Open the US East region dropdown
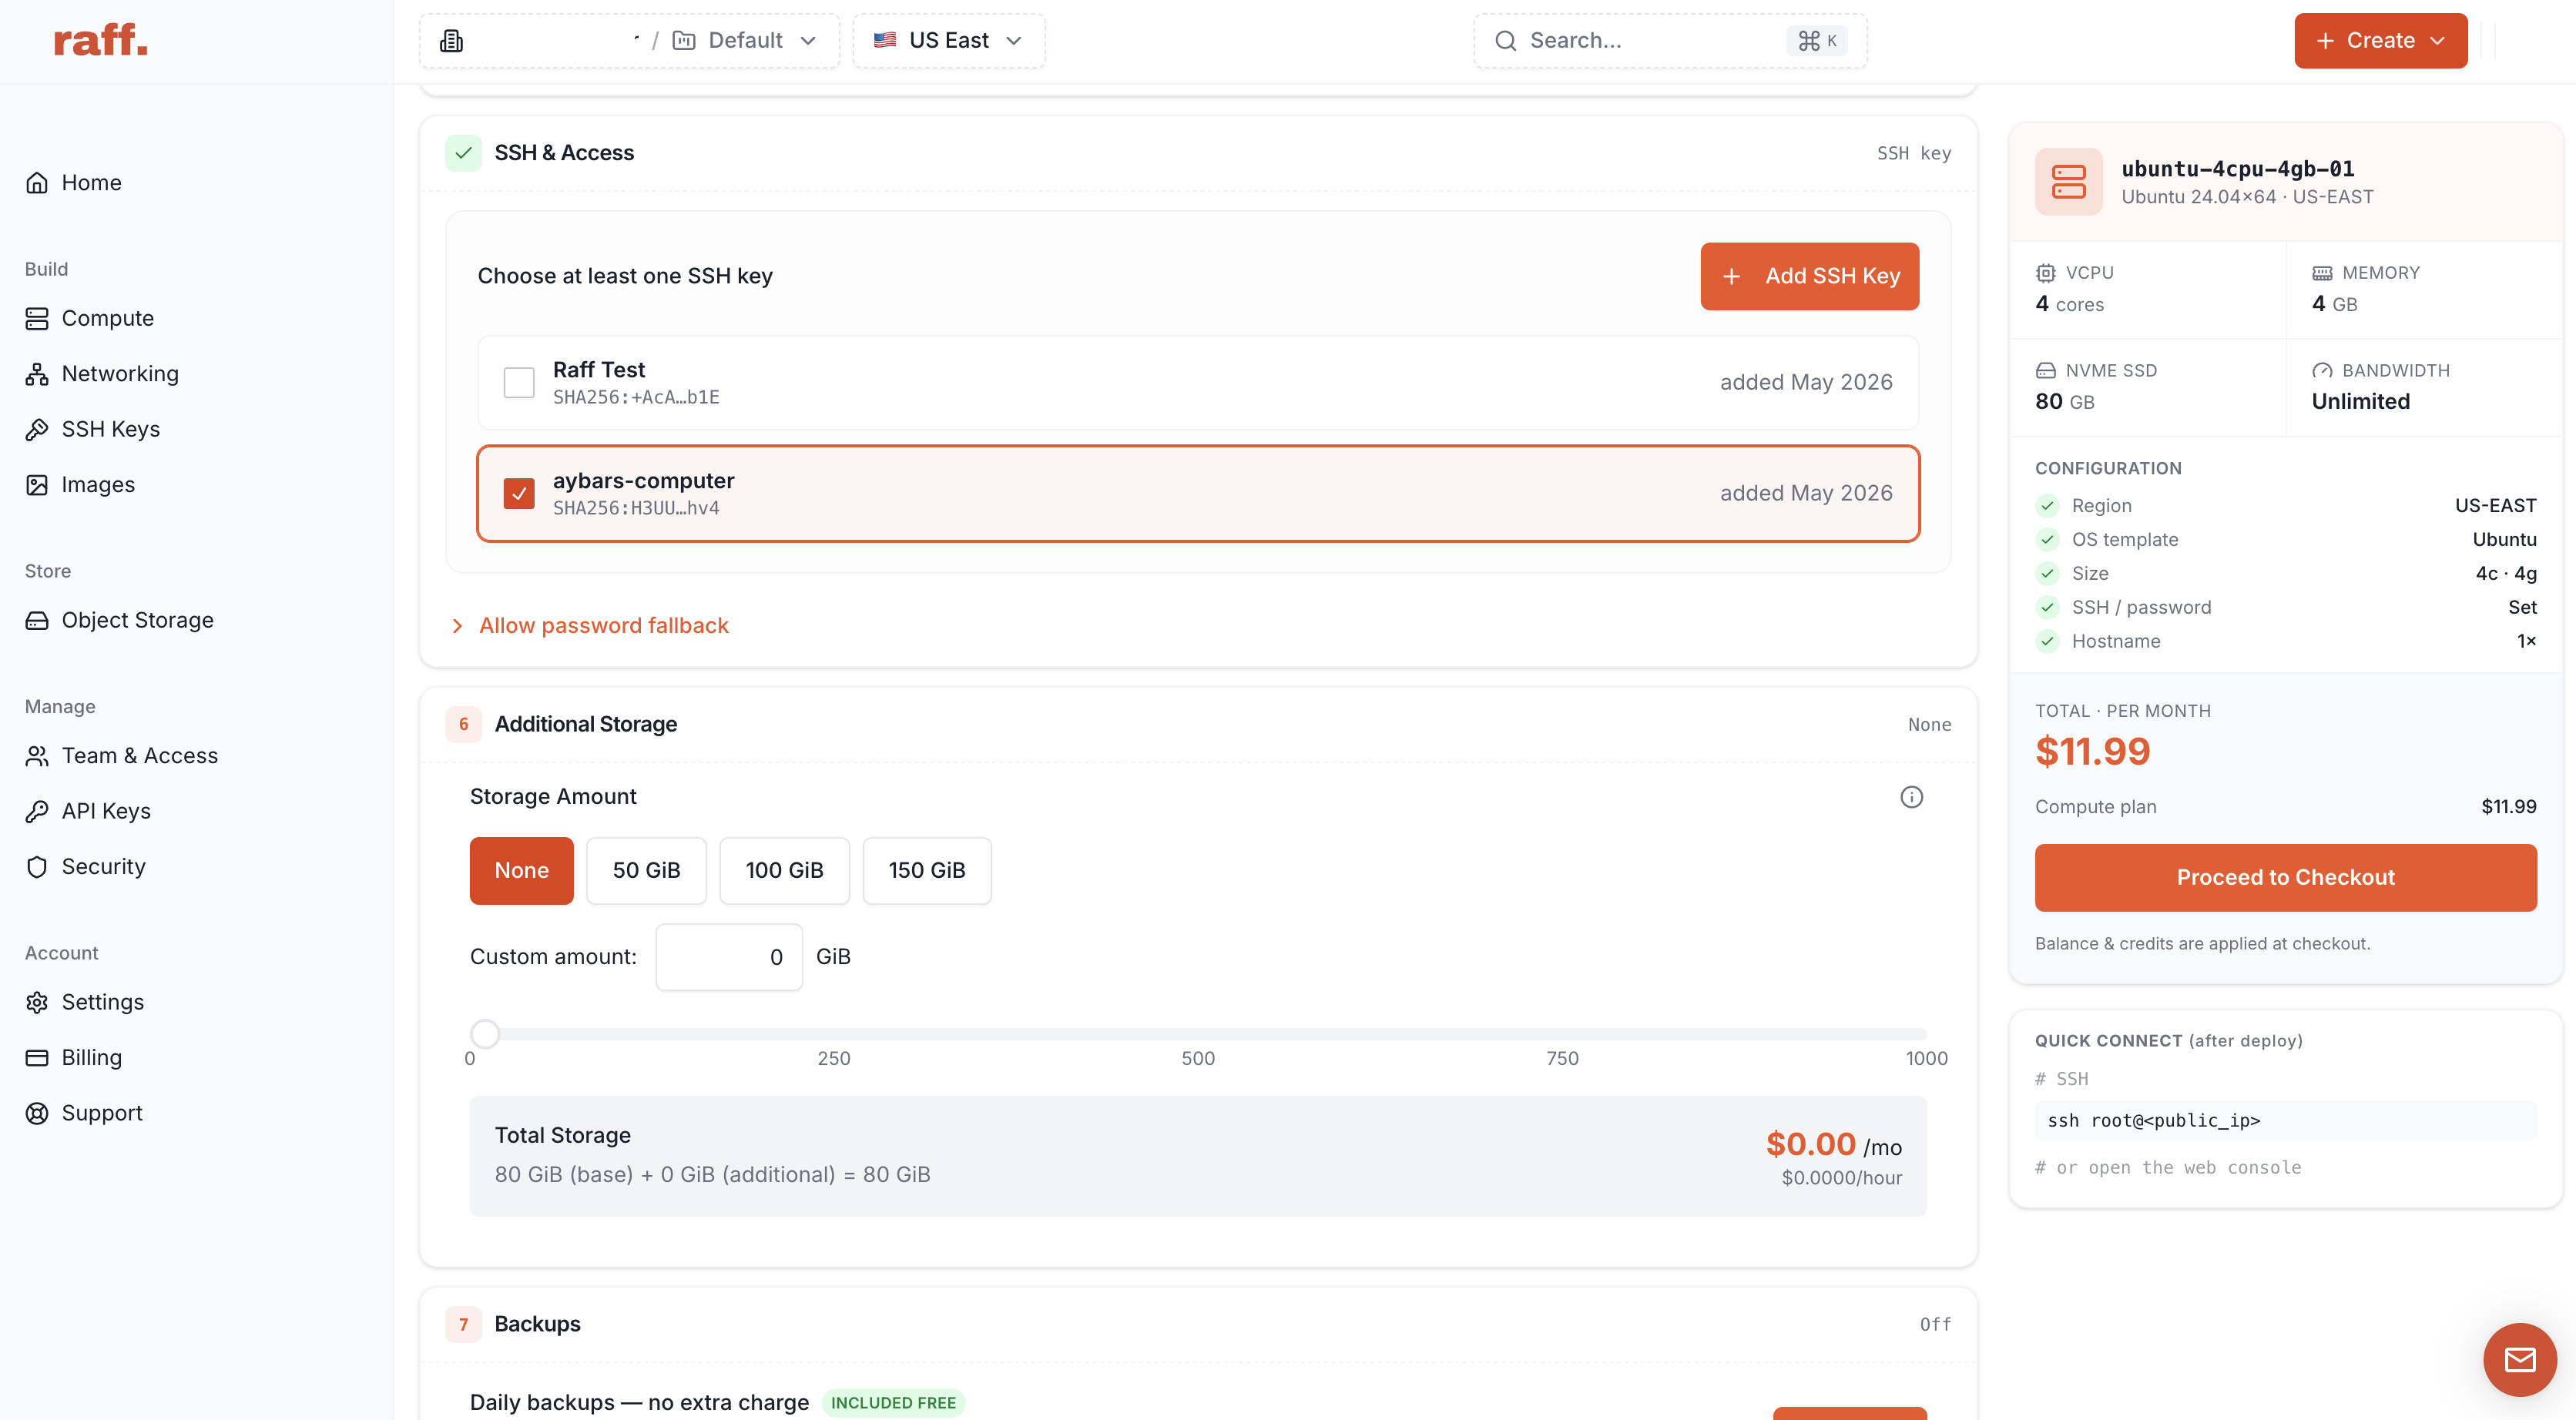Image resolution: width=2576 pixels, height=1420 pixels. tap(948, 41)
